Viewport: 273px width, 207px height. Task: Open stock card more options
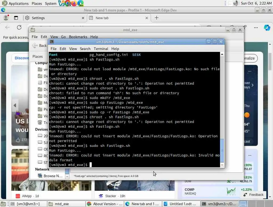tap(250, 155)
